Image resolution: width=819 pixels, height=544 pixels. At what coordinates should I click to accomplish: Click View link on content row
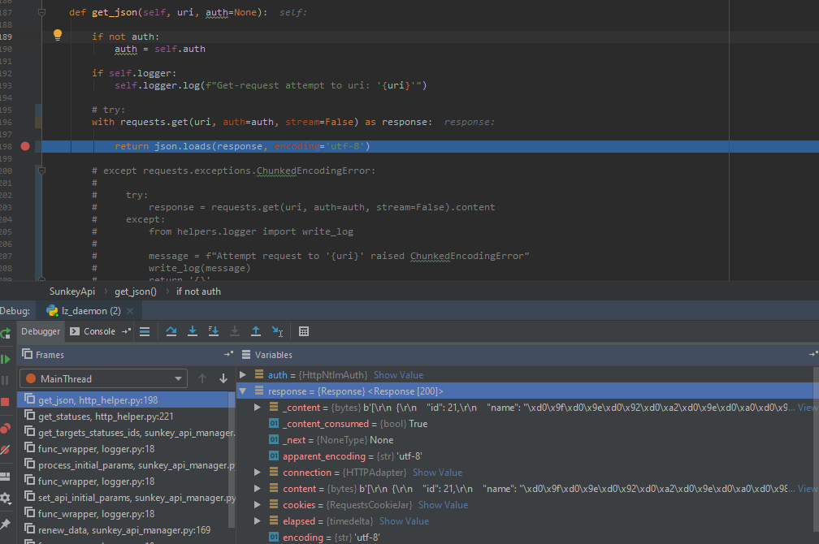808,489
